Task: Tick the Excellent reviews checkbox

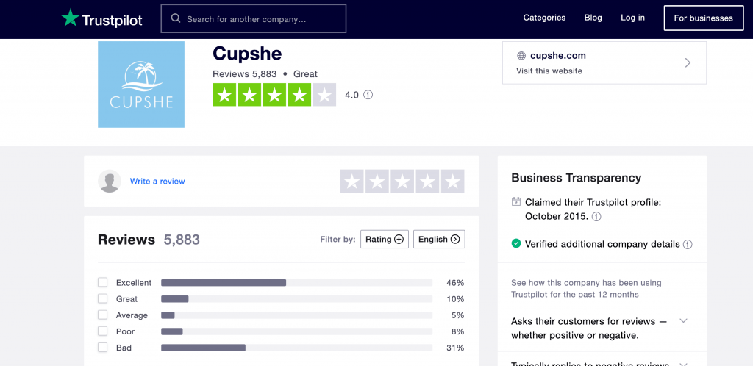Action: (103, 282)
